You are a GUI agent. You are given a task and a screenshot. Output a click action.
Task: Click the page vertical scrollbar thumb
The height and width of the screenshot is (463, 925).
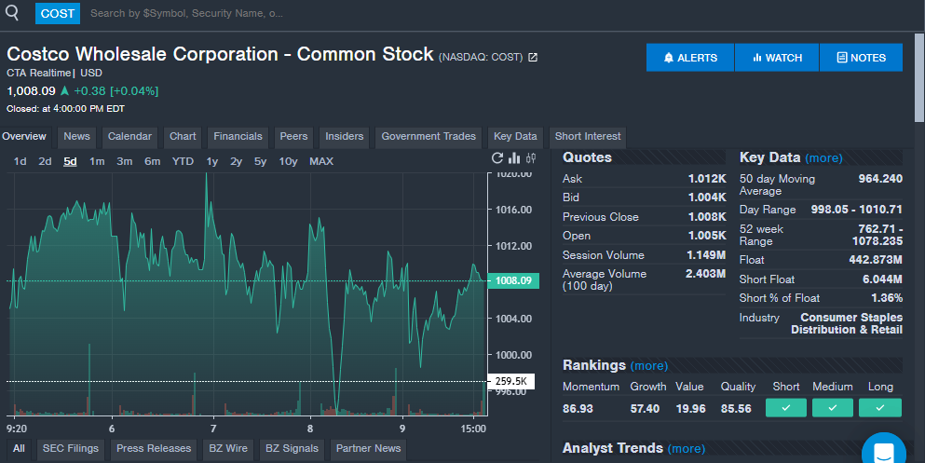tap(919, 76)
